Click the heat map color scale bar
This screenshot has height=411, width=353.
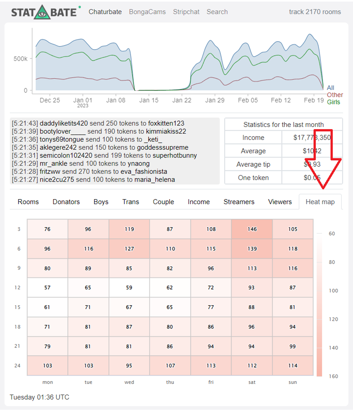tap(319, 305)
